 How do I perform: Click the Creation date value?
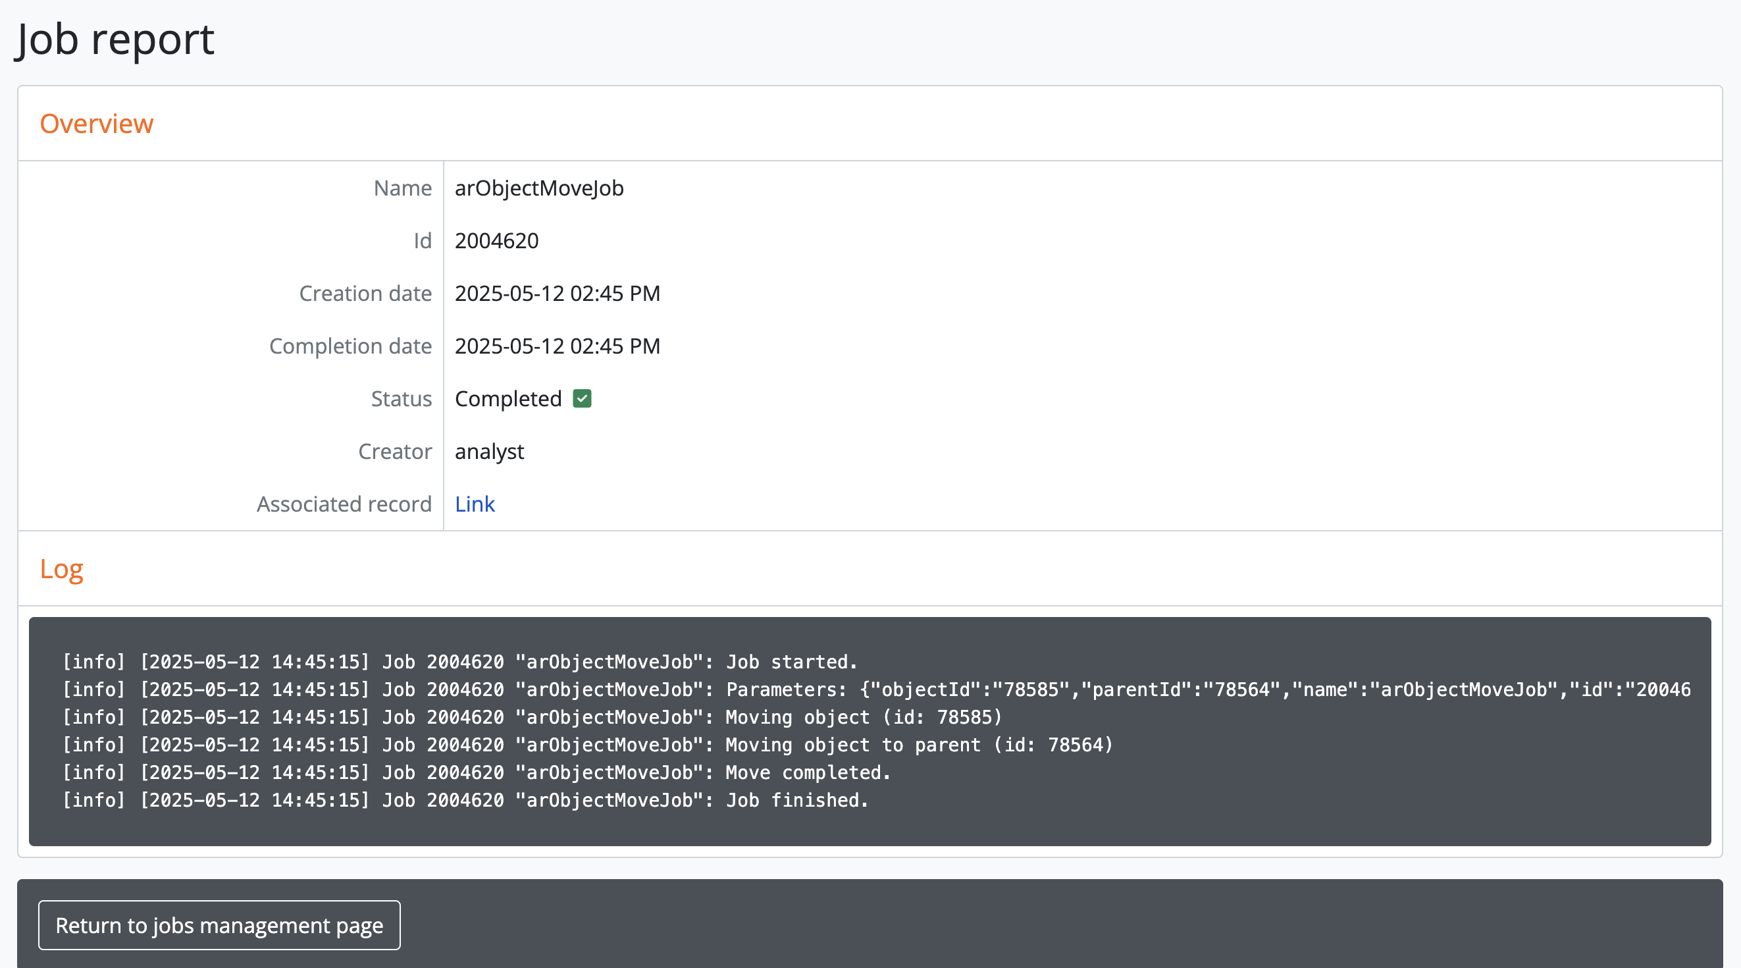click(557, 294)
